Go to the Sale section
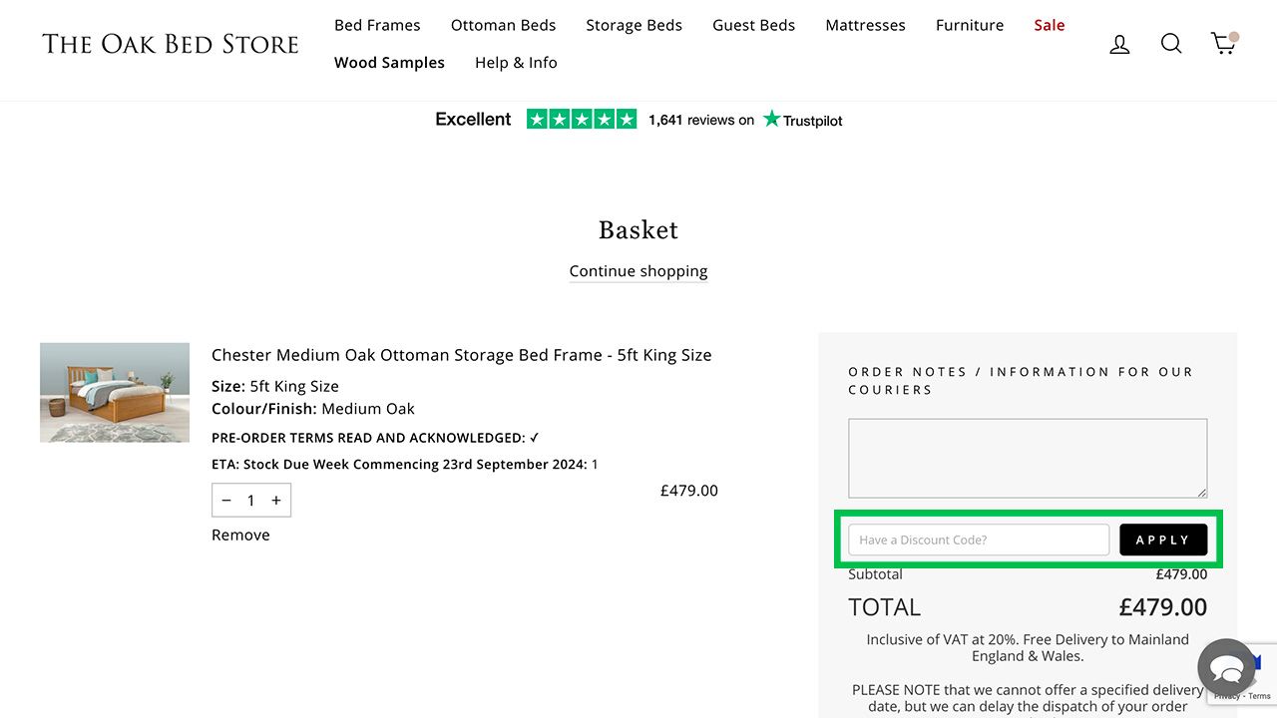1277x718 pixels. tap(1049, 25)
